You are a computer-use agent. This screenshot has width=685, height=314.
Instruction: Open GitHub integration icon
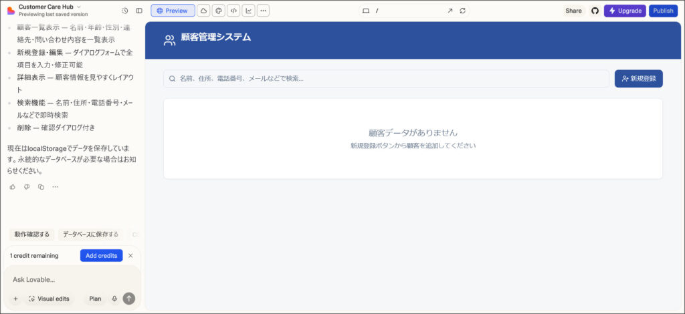[x=595, y=11]
